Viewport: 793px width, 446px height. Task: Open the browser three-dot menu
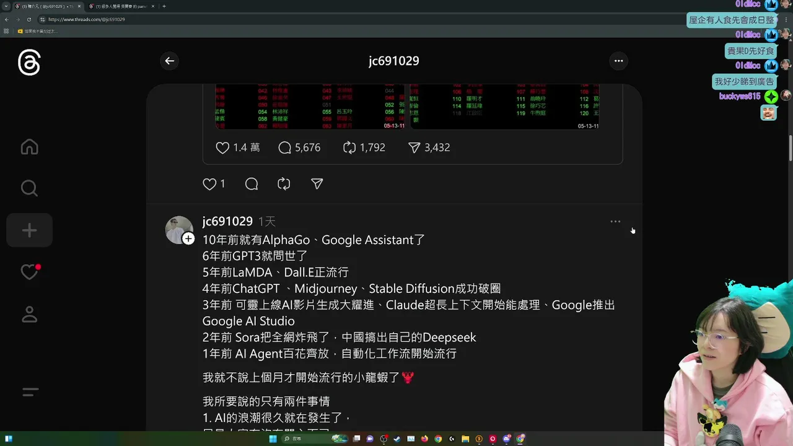(x=786, y=19)
